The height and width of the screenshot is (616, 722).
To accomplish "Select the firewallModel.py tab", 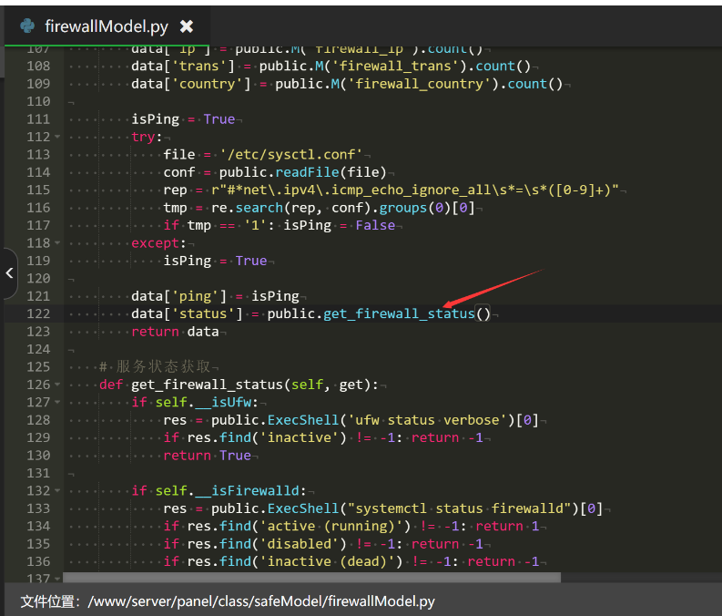I will [107, 26].
